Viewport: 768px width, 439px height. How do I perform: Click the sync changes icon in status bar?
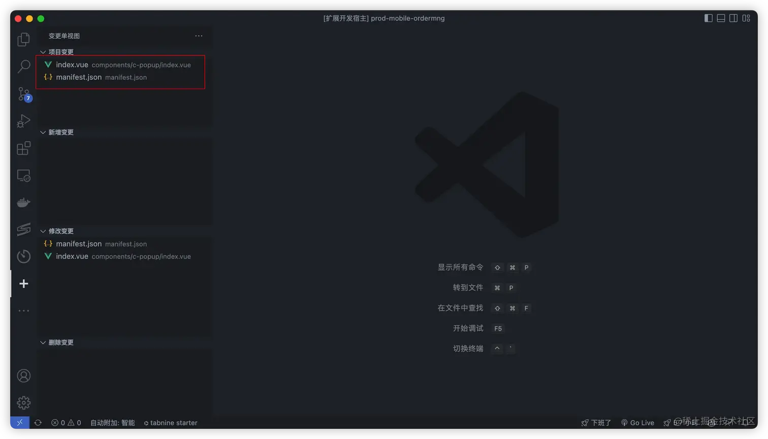38,422
